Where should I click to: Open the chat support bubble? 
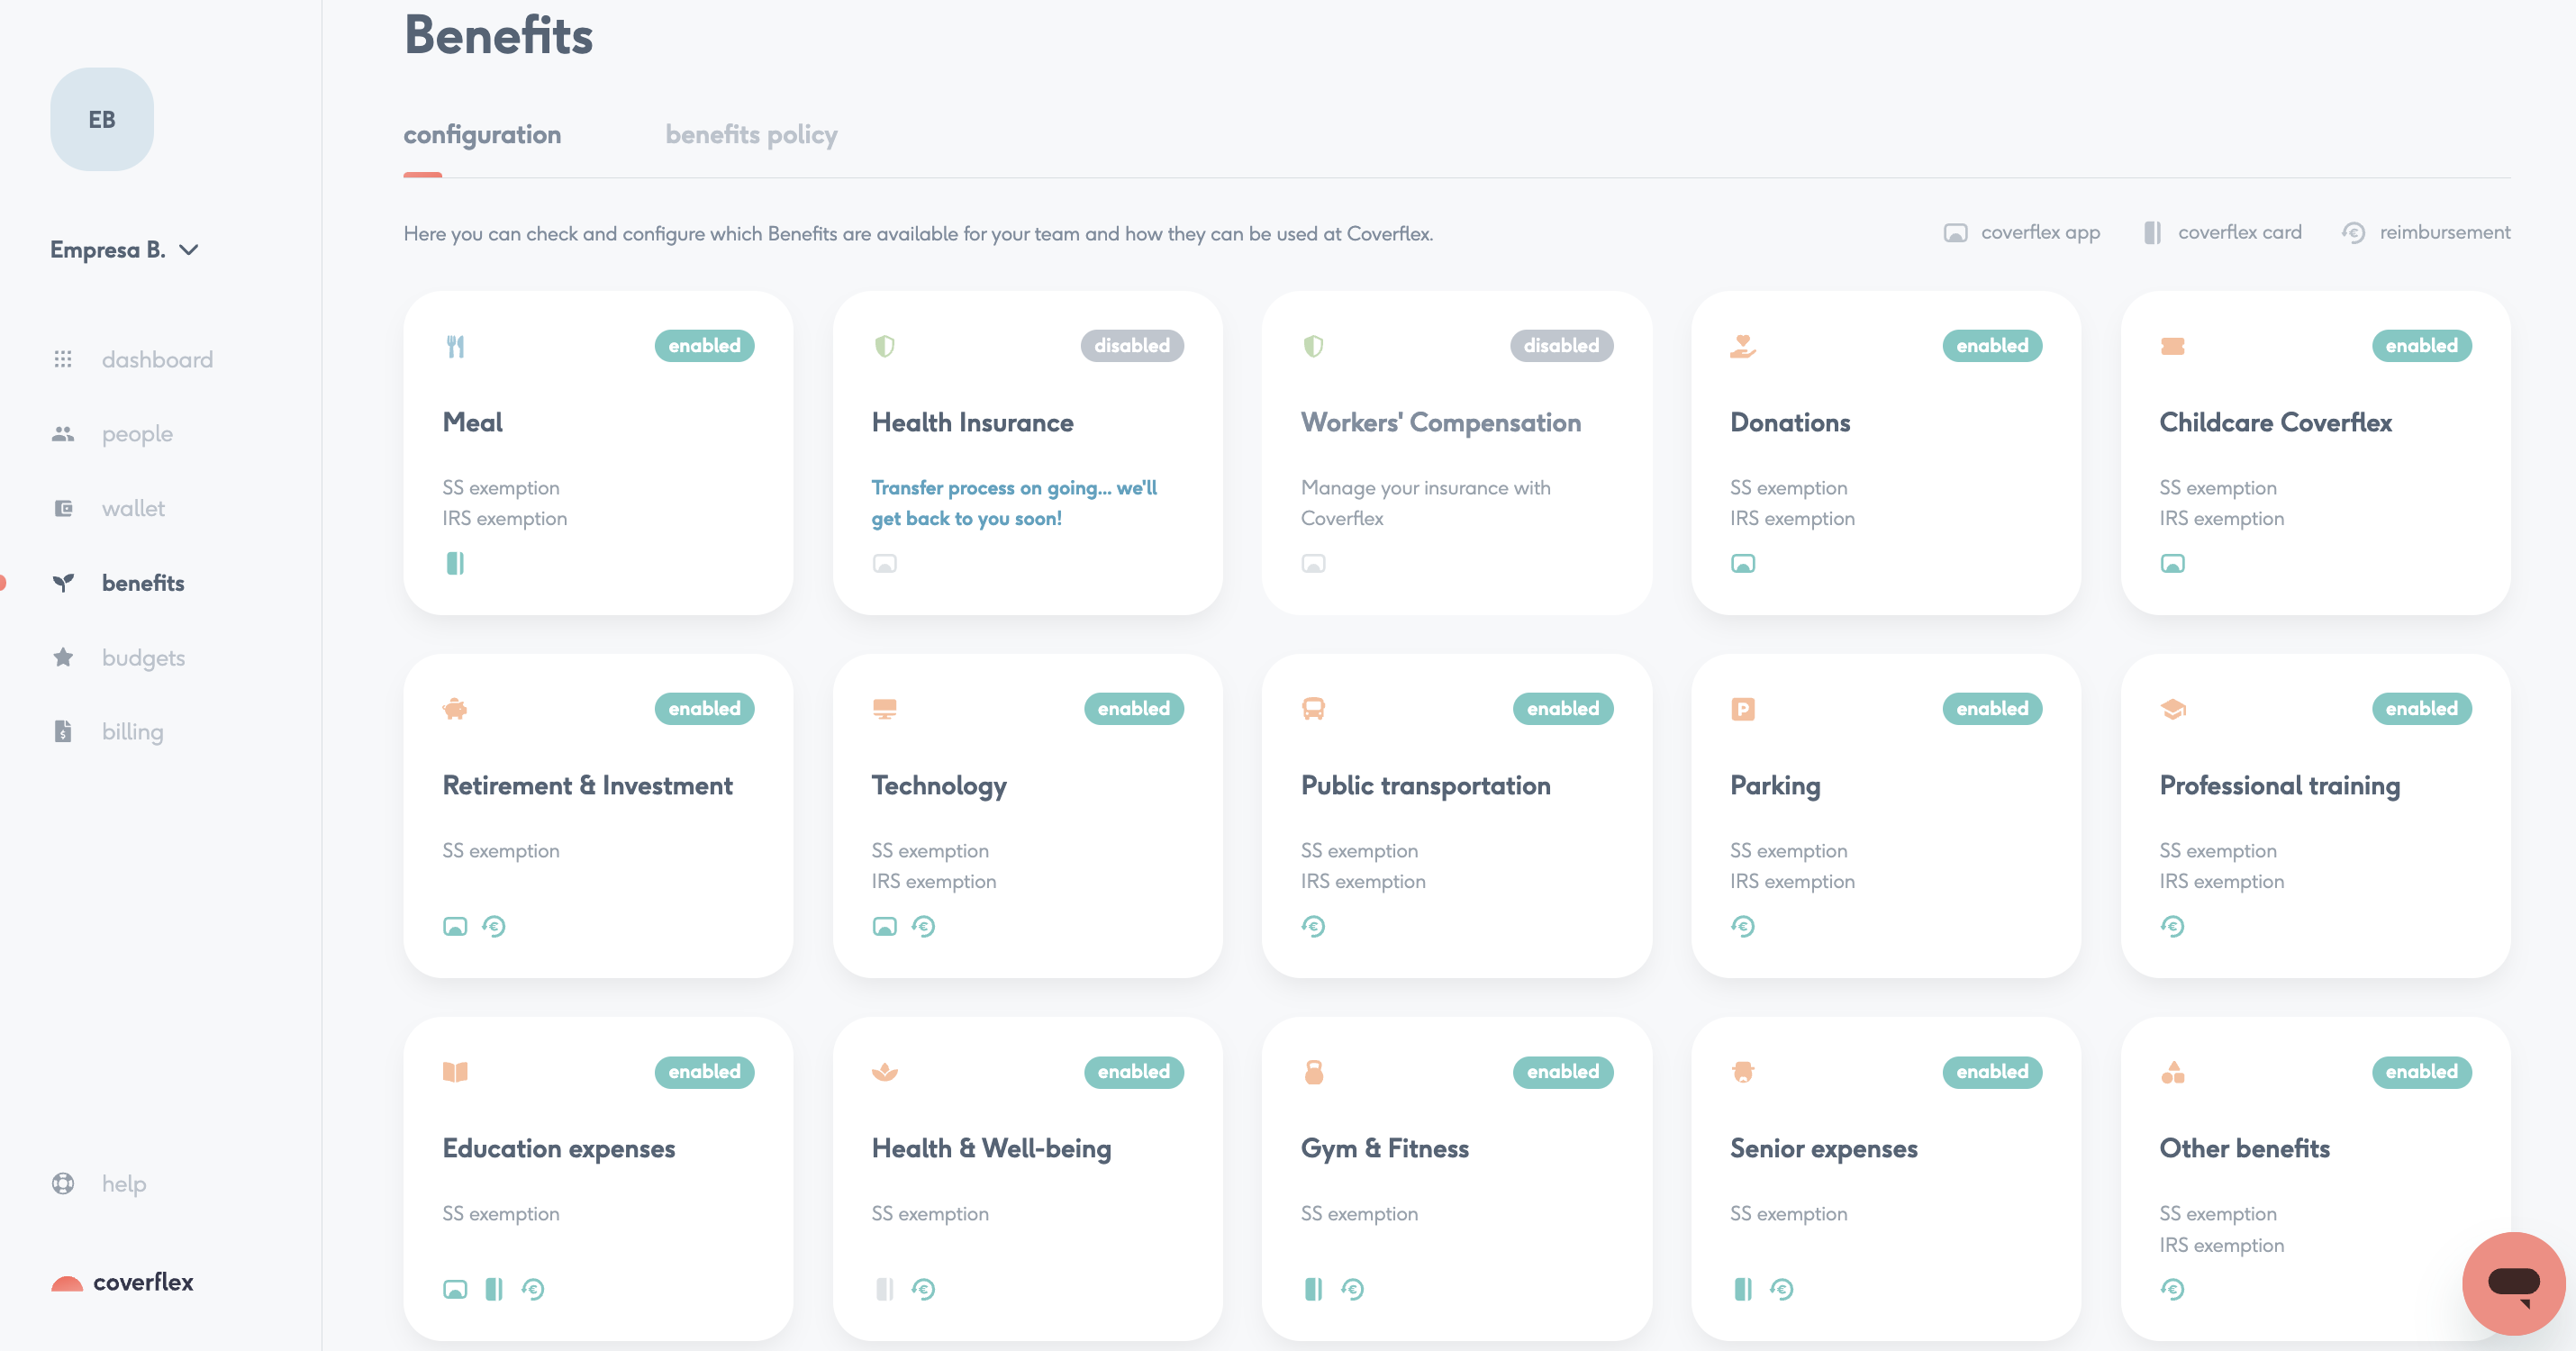2513,1283
